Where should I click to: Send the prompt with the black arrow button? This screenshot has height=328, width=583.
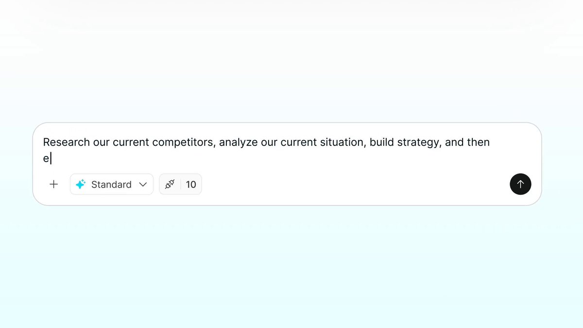click(x=520, y=184)
